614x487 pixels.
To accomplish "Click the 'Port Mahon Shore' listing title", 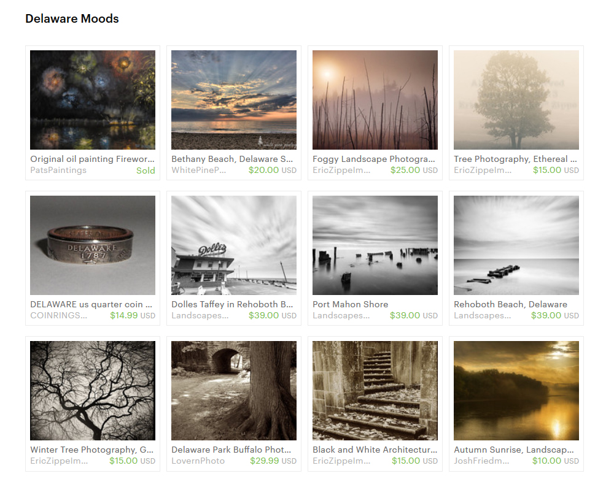I will (x=351, y=304).
